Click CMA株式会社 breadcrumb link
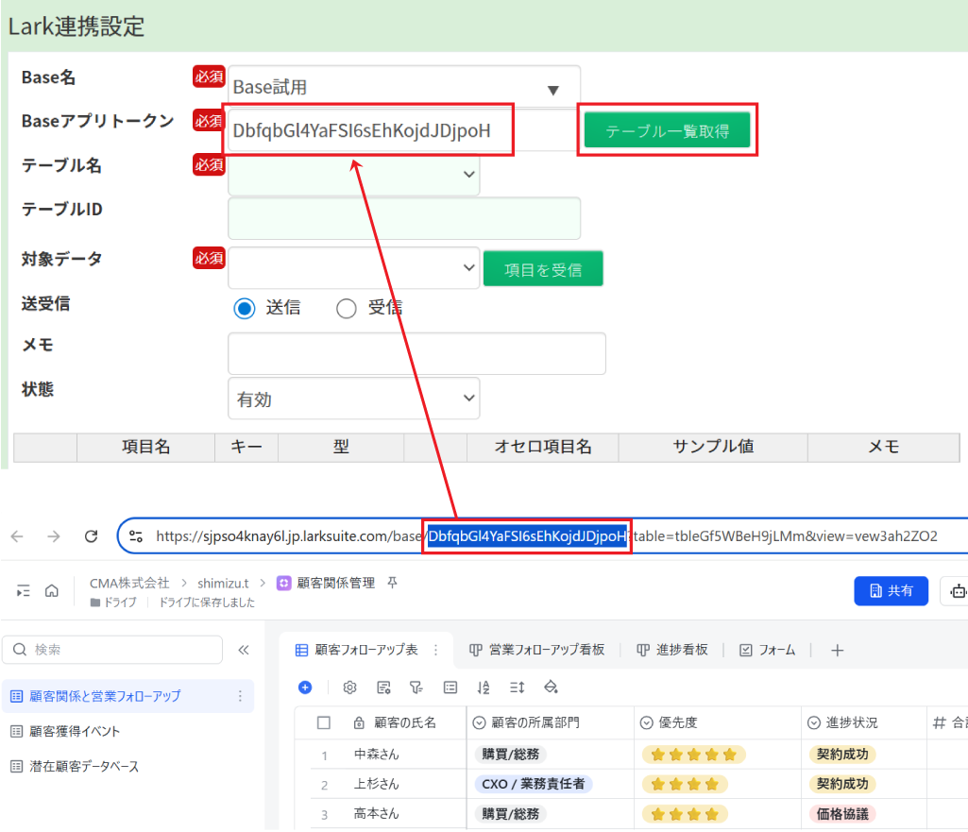The height and width of the screenshot is (832, 968). (129, 583)
